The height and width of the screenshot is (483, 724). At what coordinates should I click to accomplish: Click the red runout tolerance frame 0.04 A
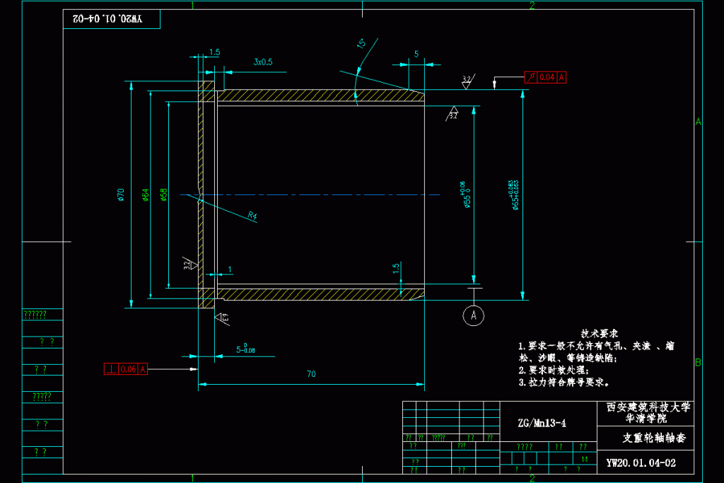point(545,77)
